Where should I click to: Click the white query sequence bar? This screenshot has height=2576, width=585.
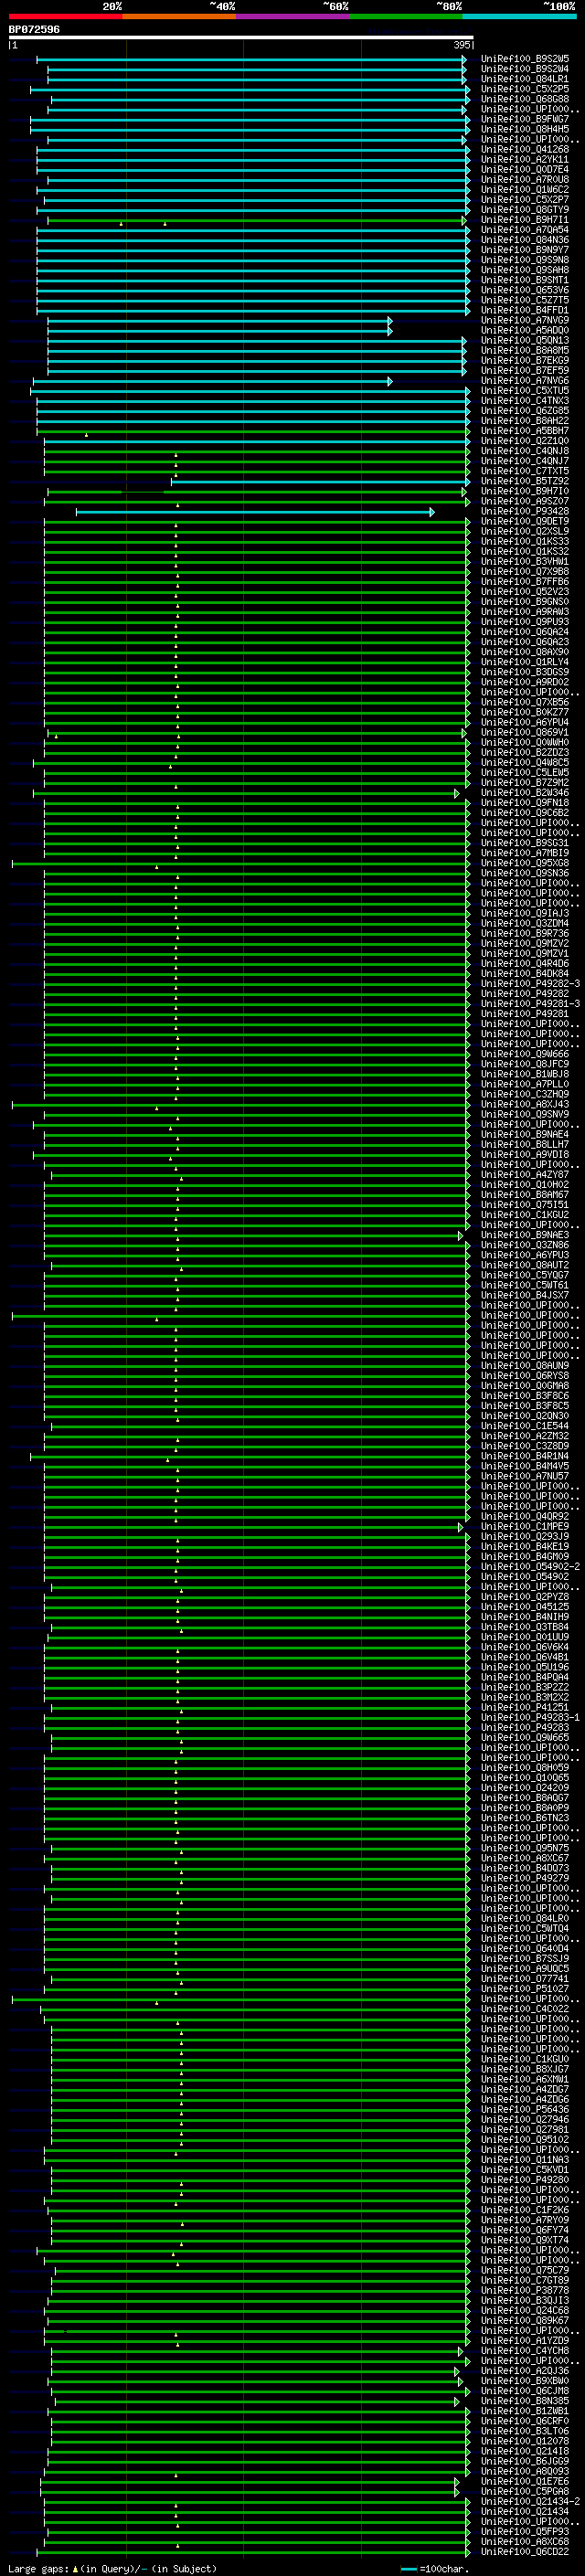coord(241,38)
